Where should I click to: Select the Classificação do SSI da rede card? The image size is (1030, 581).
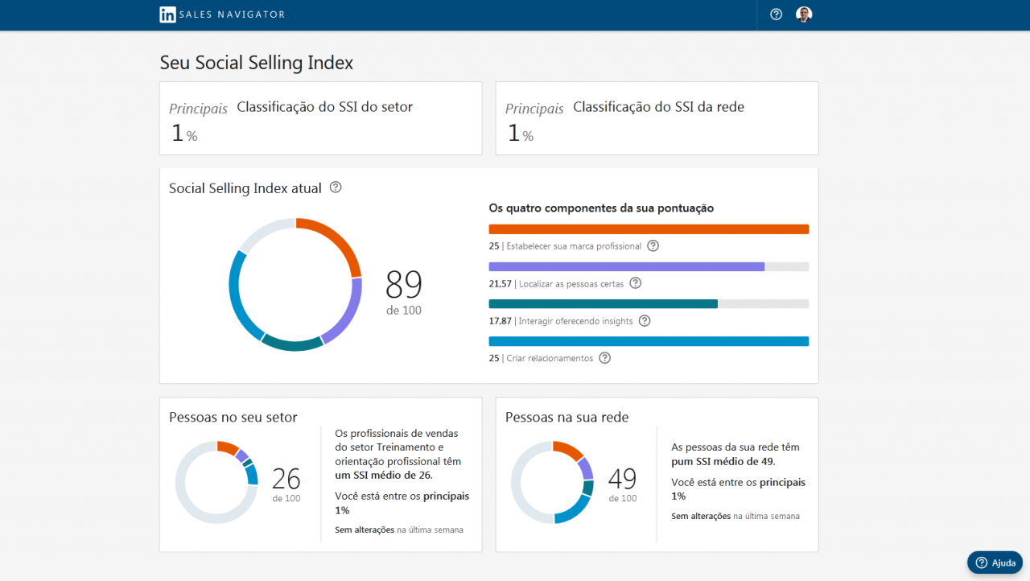657,118
